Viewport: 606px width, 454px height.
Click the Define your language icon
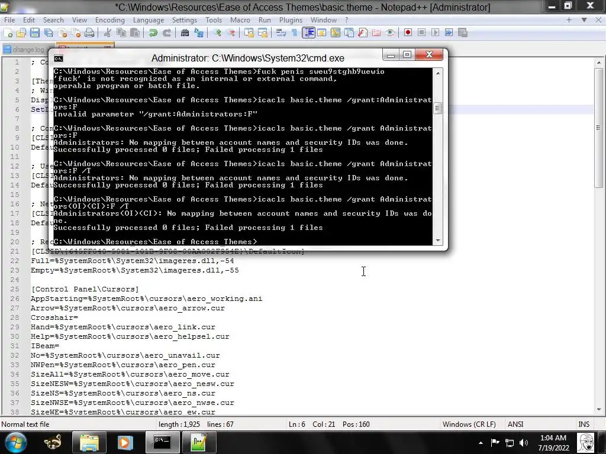click(322, 33)
